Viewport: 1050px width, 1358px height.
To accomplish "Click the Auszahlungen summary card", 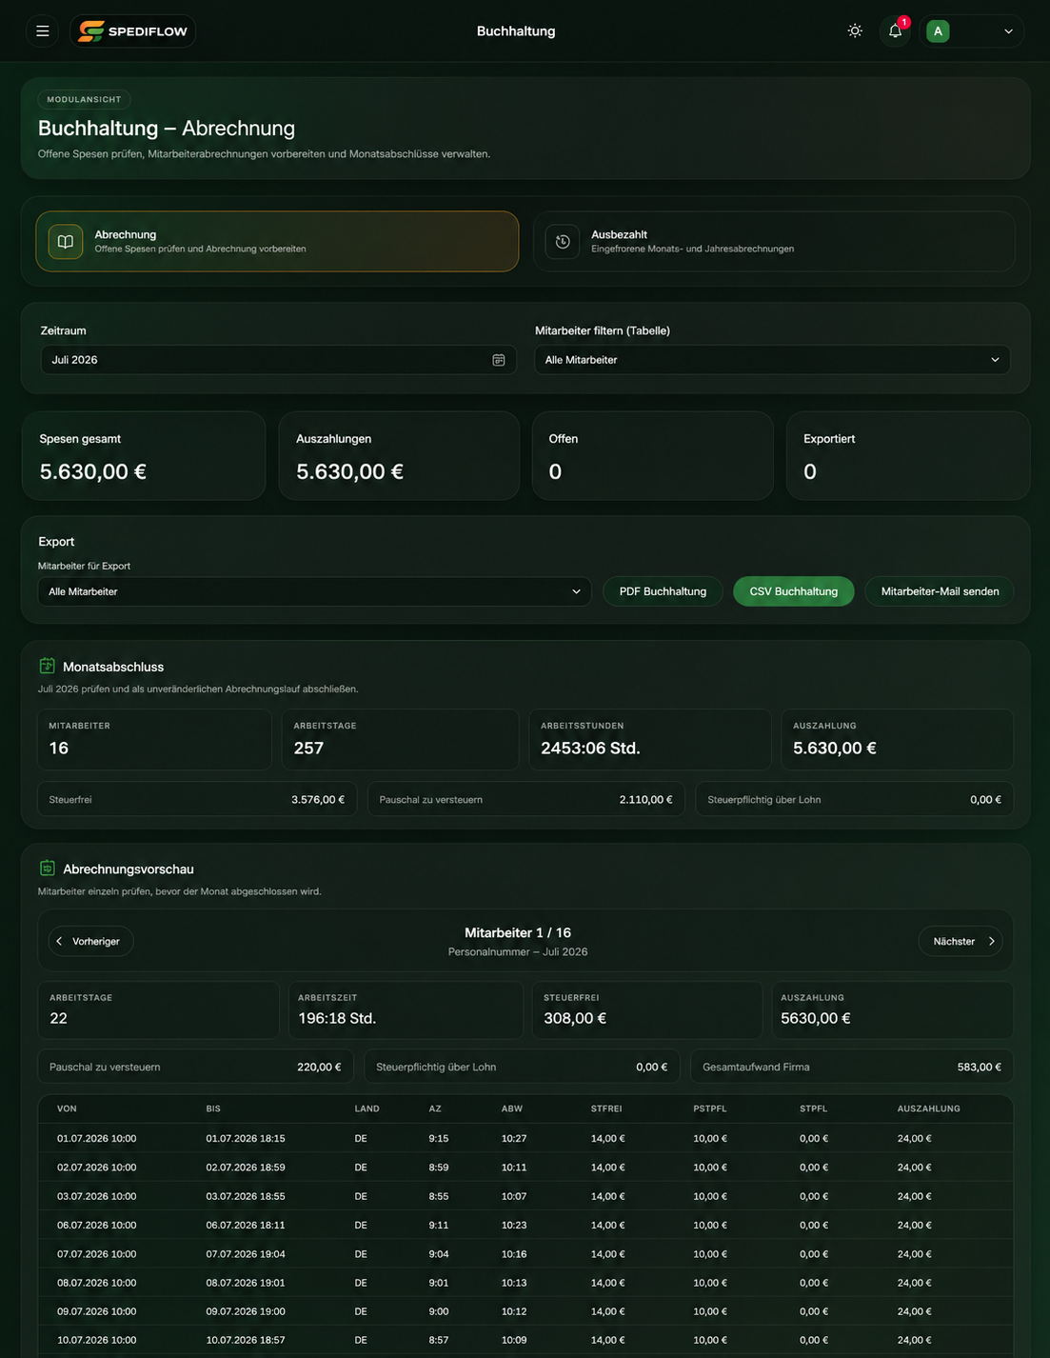I will click(x=399, y=455).
